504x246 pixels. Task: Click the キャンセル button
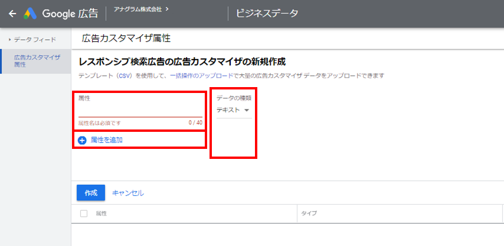(128, 193)
